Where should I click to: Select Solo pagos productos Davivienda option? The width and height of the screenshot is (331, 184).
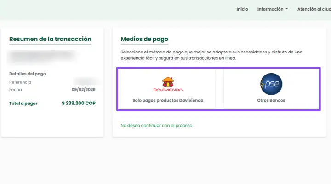click(168, 89)
